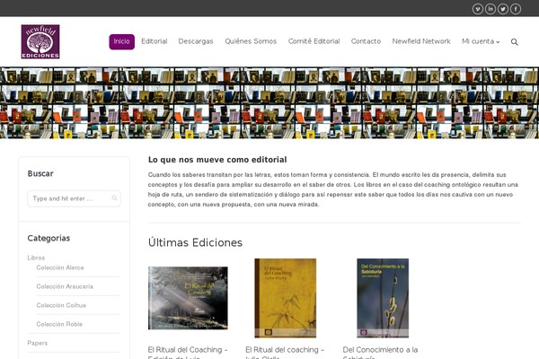This screenshot has width=539, height=359.
Task: Select the 'Buscar' sidebar heading
Action: point(40,173)
